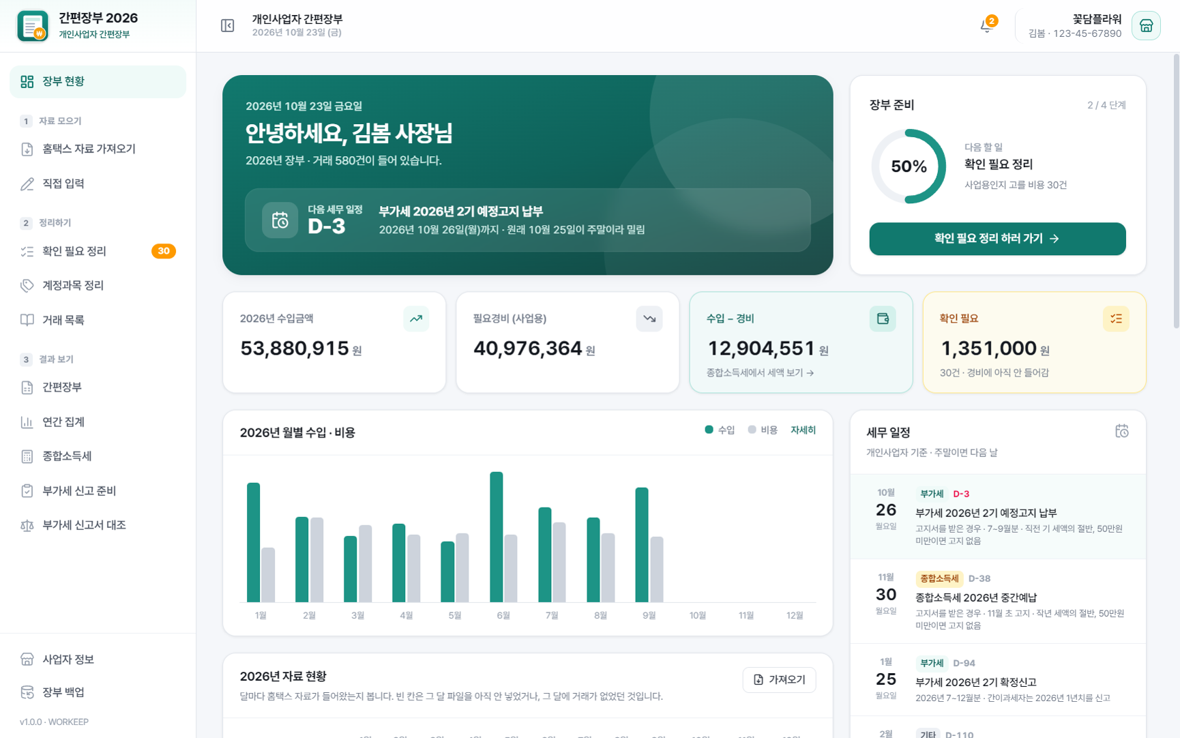Open 거래 목록 in sidebar
The image size is (1180, 738).
[98, 320]
